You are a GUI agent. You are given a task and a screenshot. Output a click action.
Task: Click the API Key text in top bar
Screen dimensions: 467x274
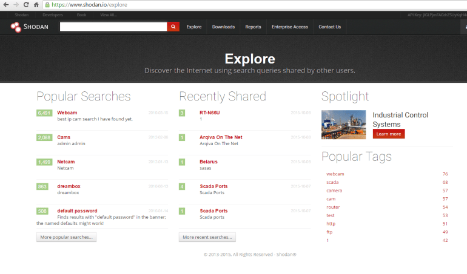coord(437,15)
